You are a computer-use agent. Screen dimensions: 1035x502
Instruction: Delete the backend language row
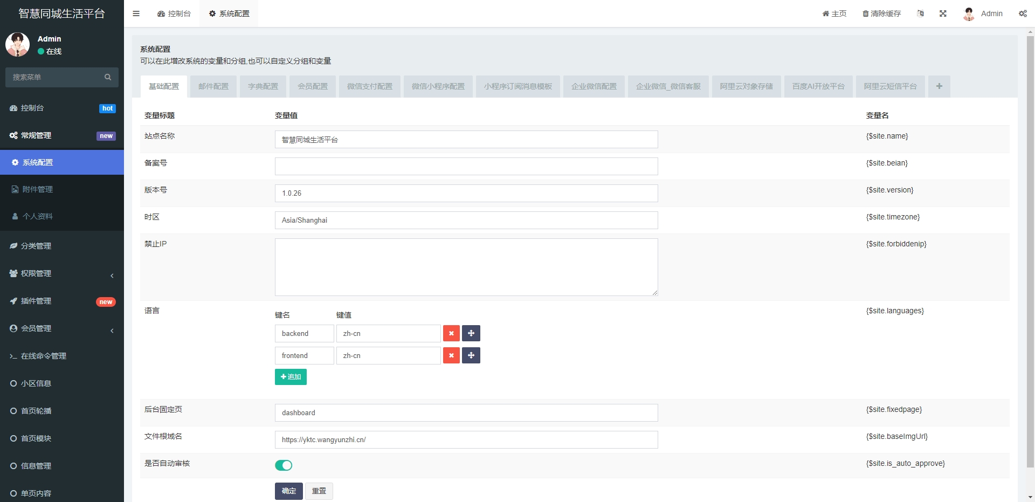point(451,333)
